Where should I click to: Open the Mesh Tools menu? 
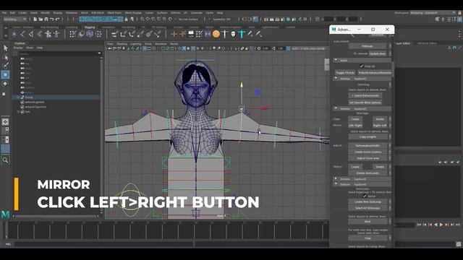[x=114, y=13]
